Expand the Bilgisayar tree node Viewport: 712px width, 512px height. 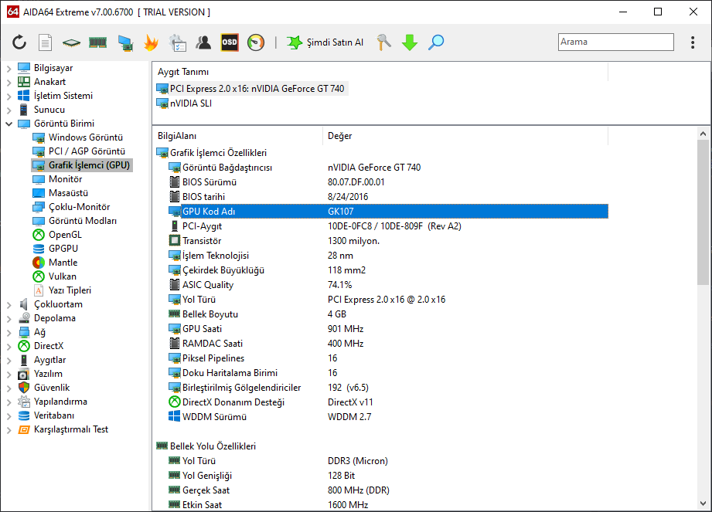tap(9, 69)
